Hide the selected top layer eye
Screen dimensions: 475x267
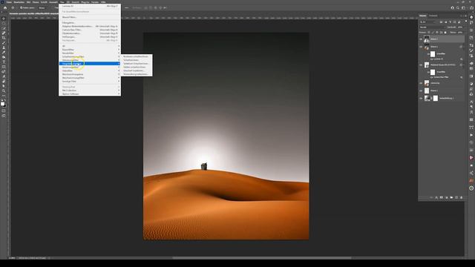click(x=421, y=39)
